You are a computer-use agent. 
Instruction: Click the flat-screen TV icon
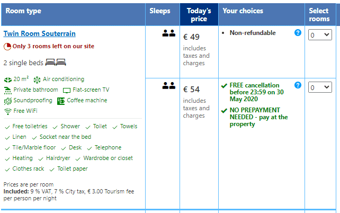[67, 91]
